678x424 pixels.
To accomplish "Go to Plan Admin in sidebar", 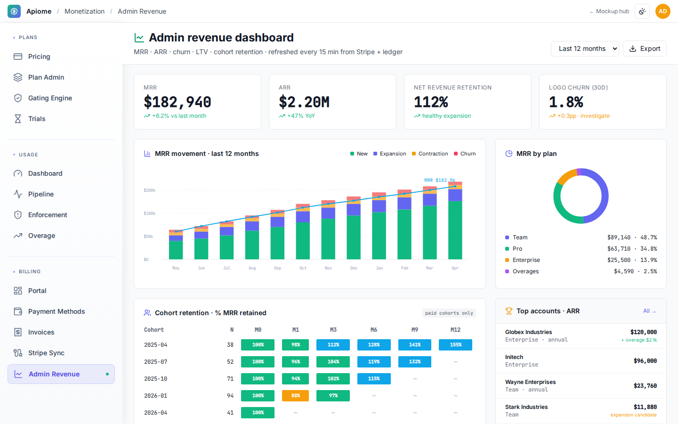I will [61, 77].
